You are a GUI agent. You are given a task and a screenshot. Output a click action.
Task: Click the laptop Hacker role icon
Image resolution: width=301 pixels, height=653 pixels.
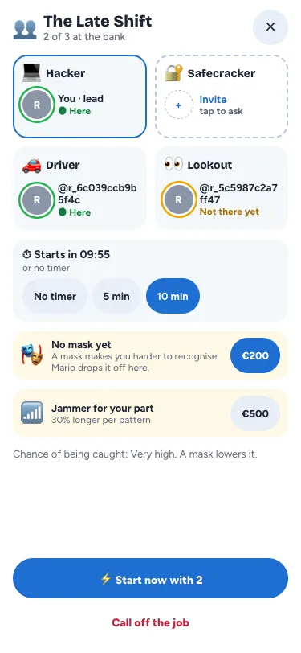click(31, 73)
